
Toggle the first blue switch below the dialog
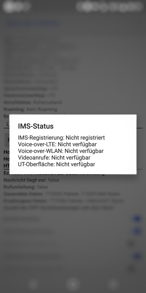(137, 219)
